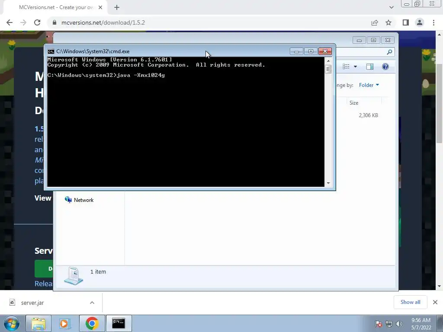Open network tray icon
The height and width of the screenshot is (332, 443).
tap(389, 323)
